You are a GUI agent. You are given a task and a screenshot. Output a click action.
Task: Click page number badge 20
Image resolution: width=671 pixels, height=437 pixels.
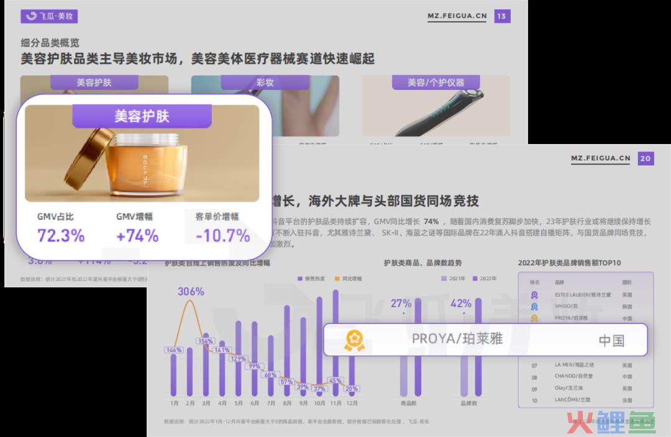pos(646,159)
